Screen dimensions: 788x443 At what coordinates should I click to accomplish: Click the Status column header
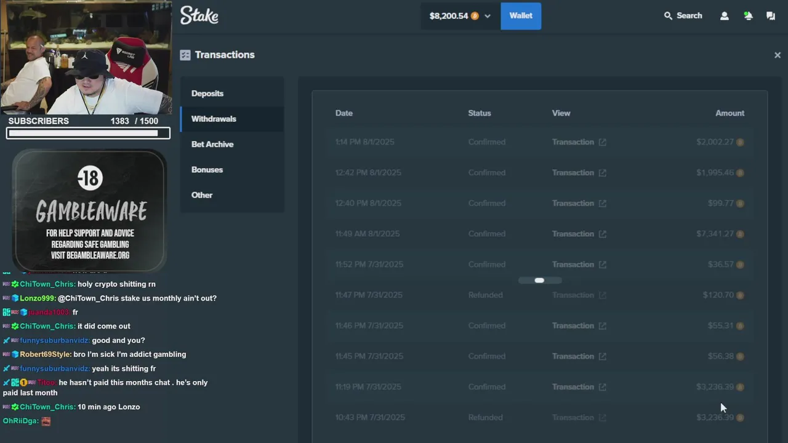[x=480, y=113]
